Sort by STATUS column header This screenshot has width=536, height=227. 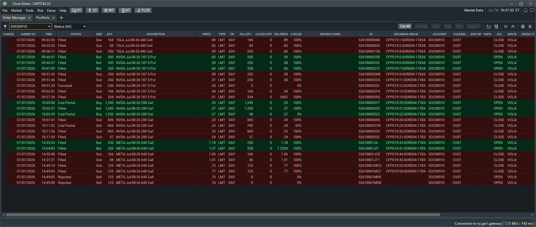tap(75, 34)
